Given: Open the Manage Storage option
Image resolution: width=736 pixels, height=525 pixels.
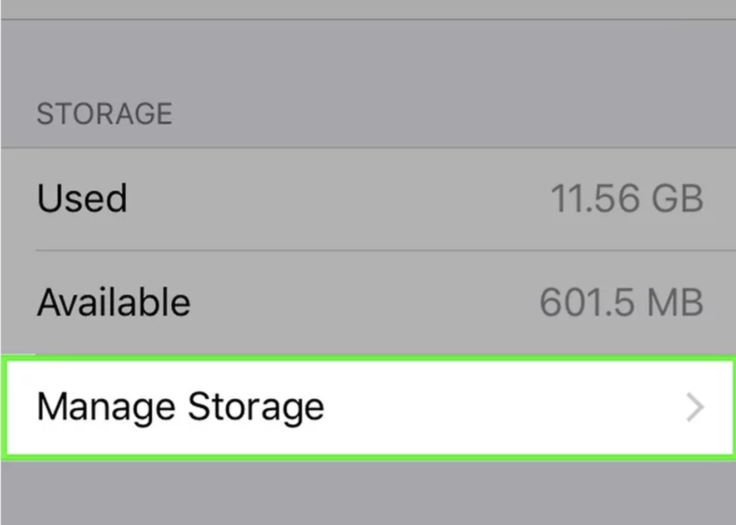Looking at the screenshot, I should (x=368, y=407).
